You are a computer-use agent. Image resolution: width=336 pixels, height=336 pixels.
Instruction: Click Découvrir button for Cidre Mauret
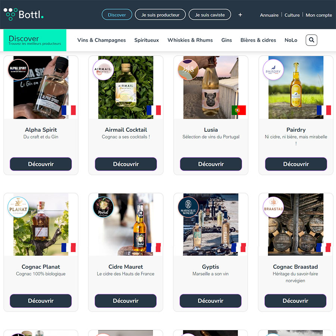pyautogui.click(x=125, y=301)
